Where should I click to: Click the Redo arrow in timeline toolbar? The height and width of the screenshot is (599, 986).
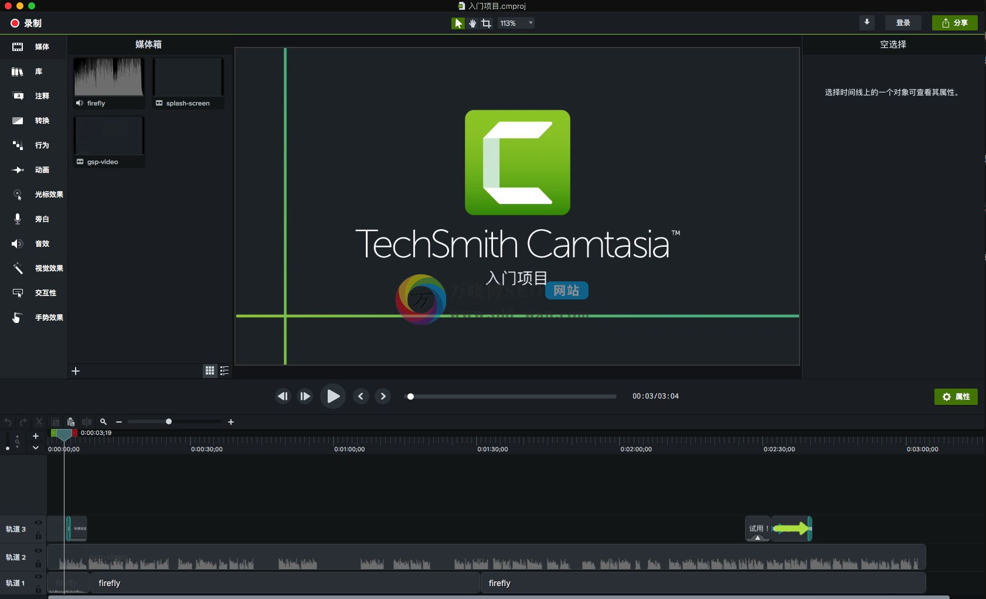coord(23,422)
